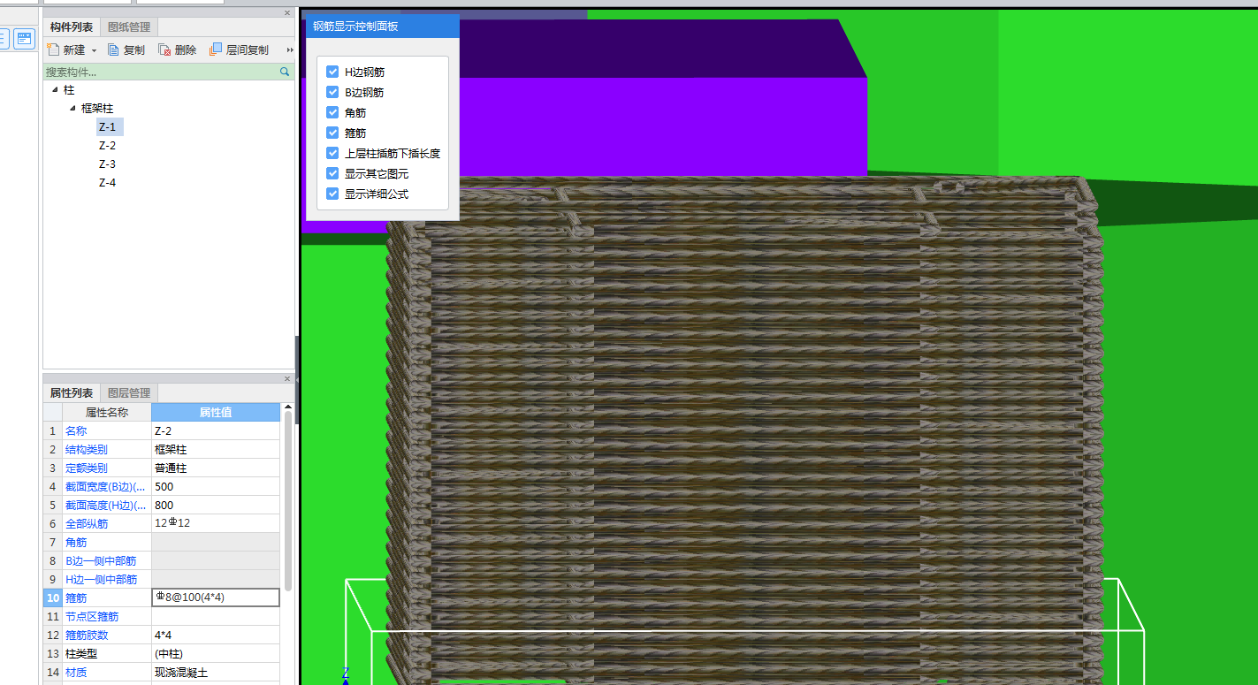Switch to the 属性列表 tab
Viewport: 1258px width, 685px height.
coord(72,393)
